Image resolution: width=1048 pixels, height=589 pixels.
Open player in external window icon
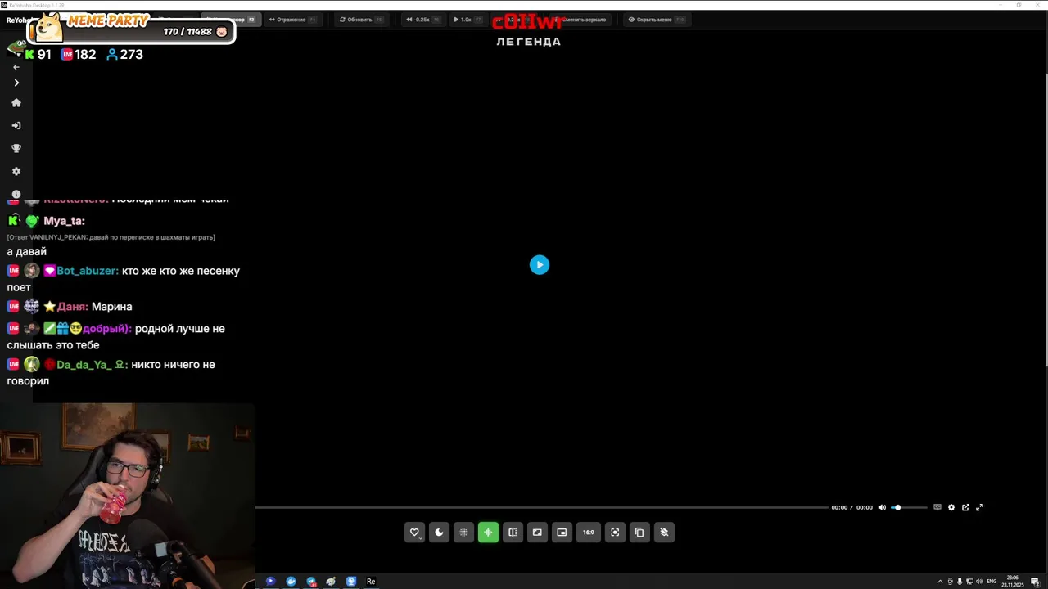(965, 507)
